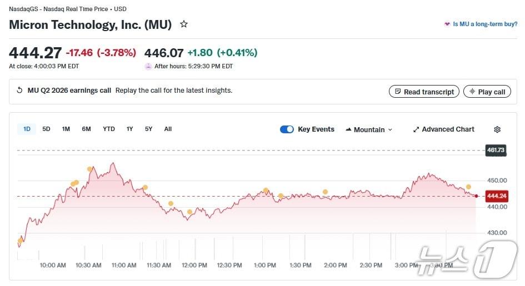Screen dimensions: 525x286
Task: Open the Mountain chart type dropdown
Action: [x=369, y=129]
